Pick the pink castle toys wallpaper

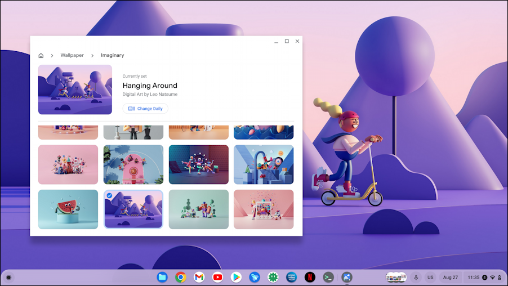[68, 164]
